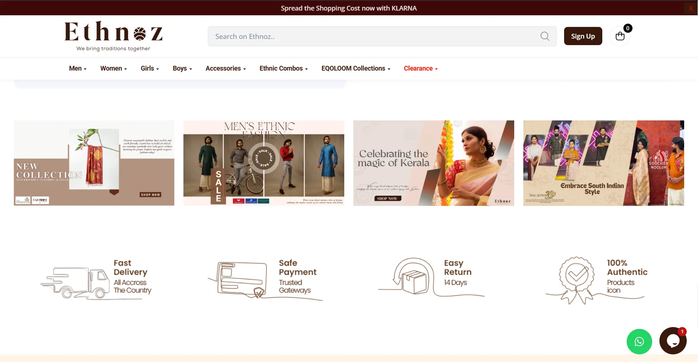
Task: Click the Fast Delivery heading text
Action: pos(130,267)
